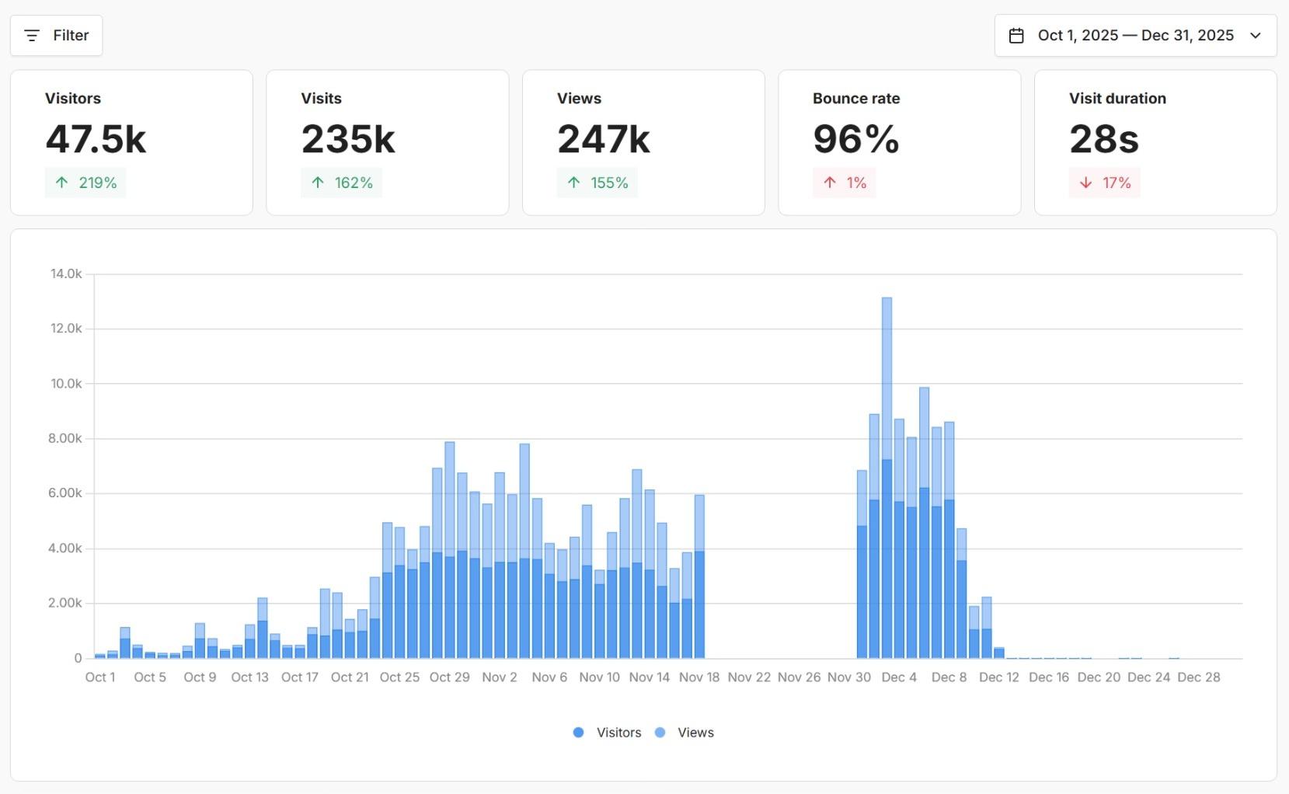Viewport: 1289px width, 794px height.
Task: Click the red up arrow under Bounce rate
Action: pyautogui.click(x=830, y=183)
